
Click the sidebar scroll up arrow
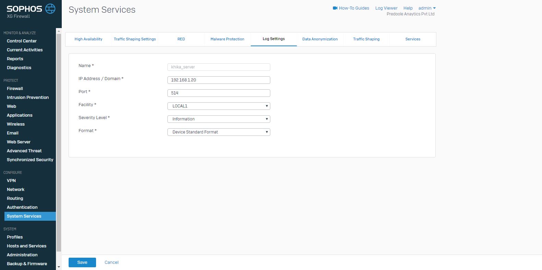(x=59, y=31)
